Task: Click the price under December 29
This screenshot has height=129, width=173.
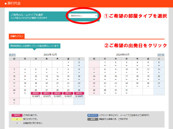Action: pos(68,96)
